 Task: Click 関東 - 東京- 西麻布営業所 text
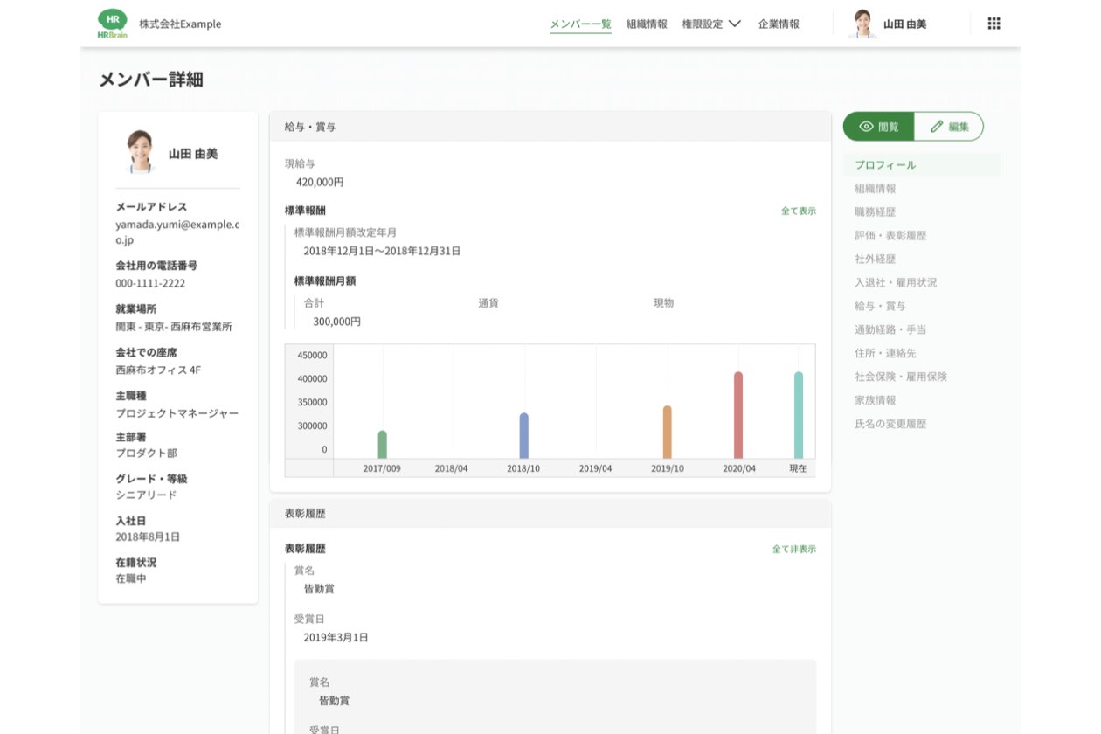(x=174, y=327)
